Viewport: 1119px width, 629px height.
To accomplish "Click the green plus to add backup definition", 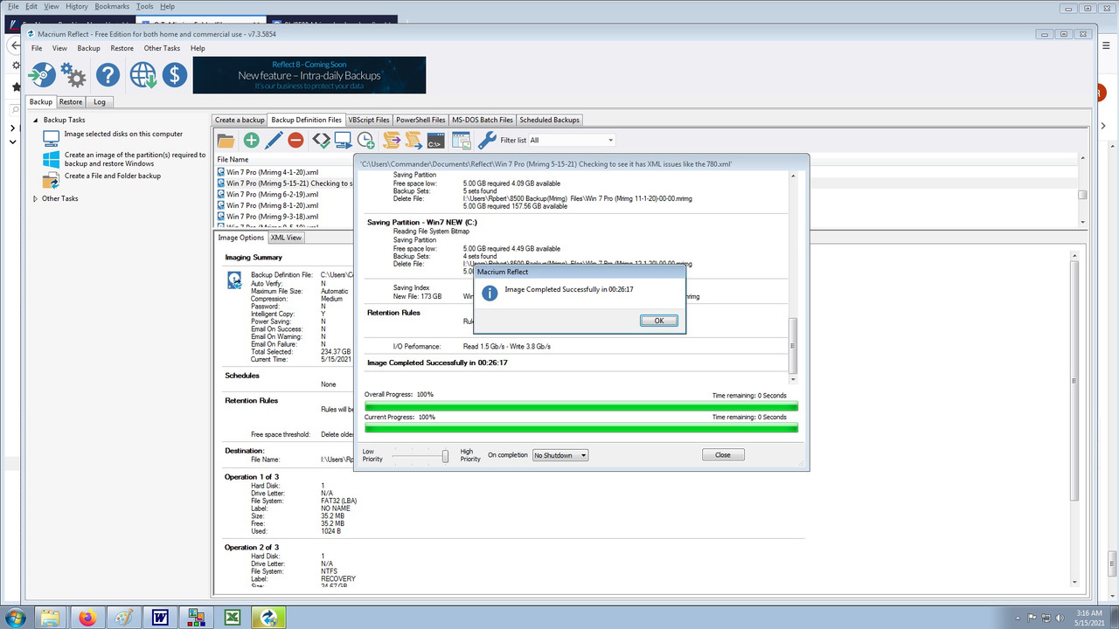I will pos(251,140).
